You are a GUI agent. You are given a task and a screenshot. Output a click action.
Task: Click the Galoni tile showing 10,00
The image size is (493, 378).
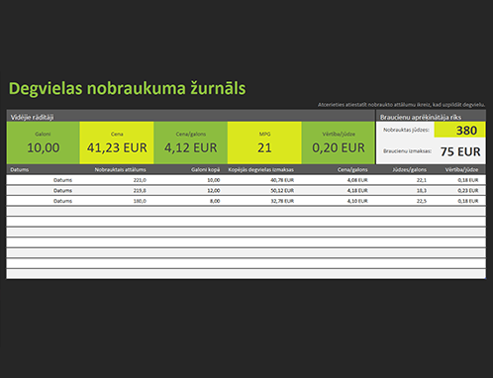click(x=43, y=142)
